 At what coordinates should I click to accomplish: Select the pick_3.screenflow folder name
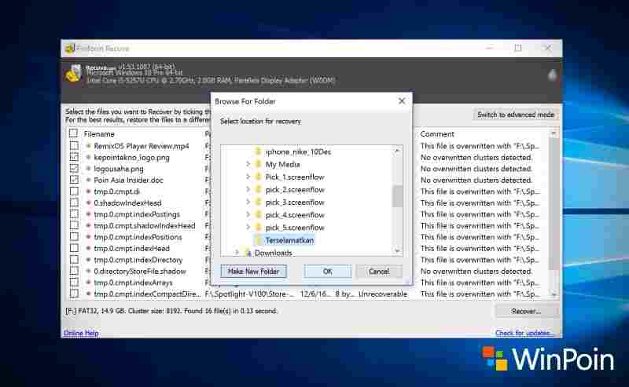[x=294, y=203]
